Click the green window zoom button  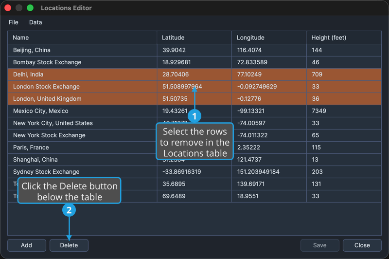(x=30, y=8)
